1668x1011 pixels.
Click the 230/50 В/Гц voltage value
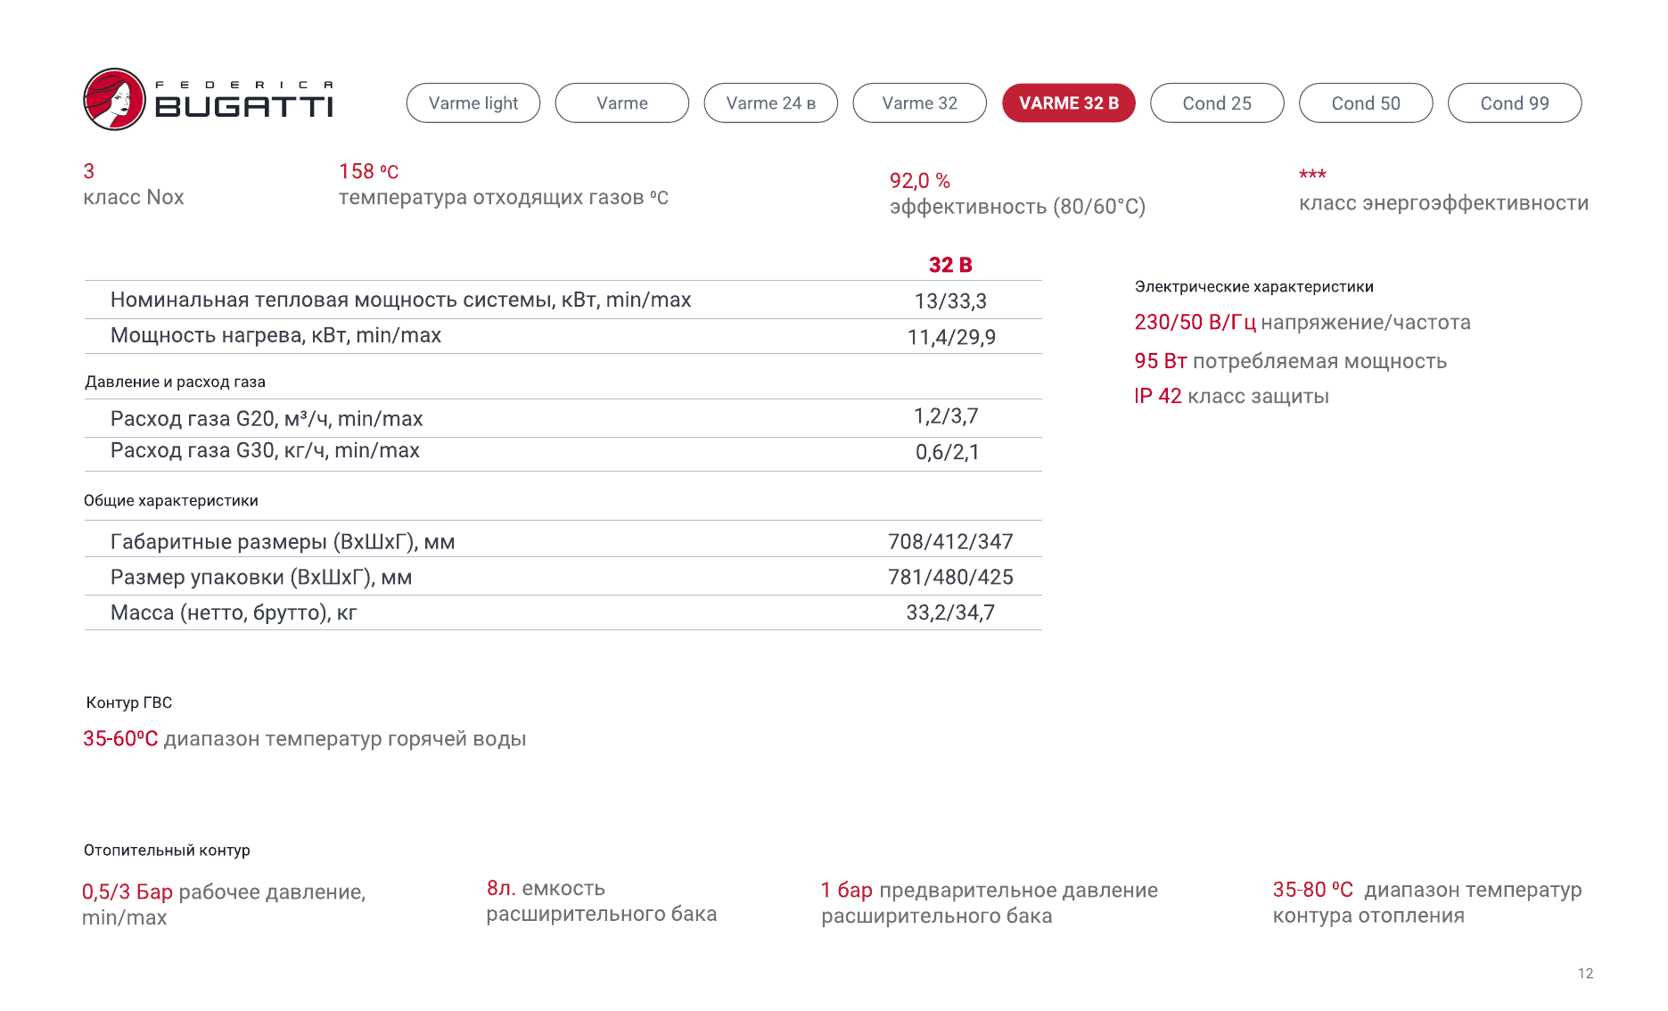tap(1195, 323)
